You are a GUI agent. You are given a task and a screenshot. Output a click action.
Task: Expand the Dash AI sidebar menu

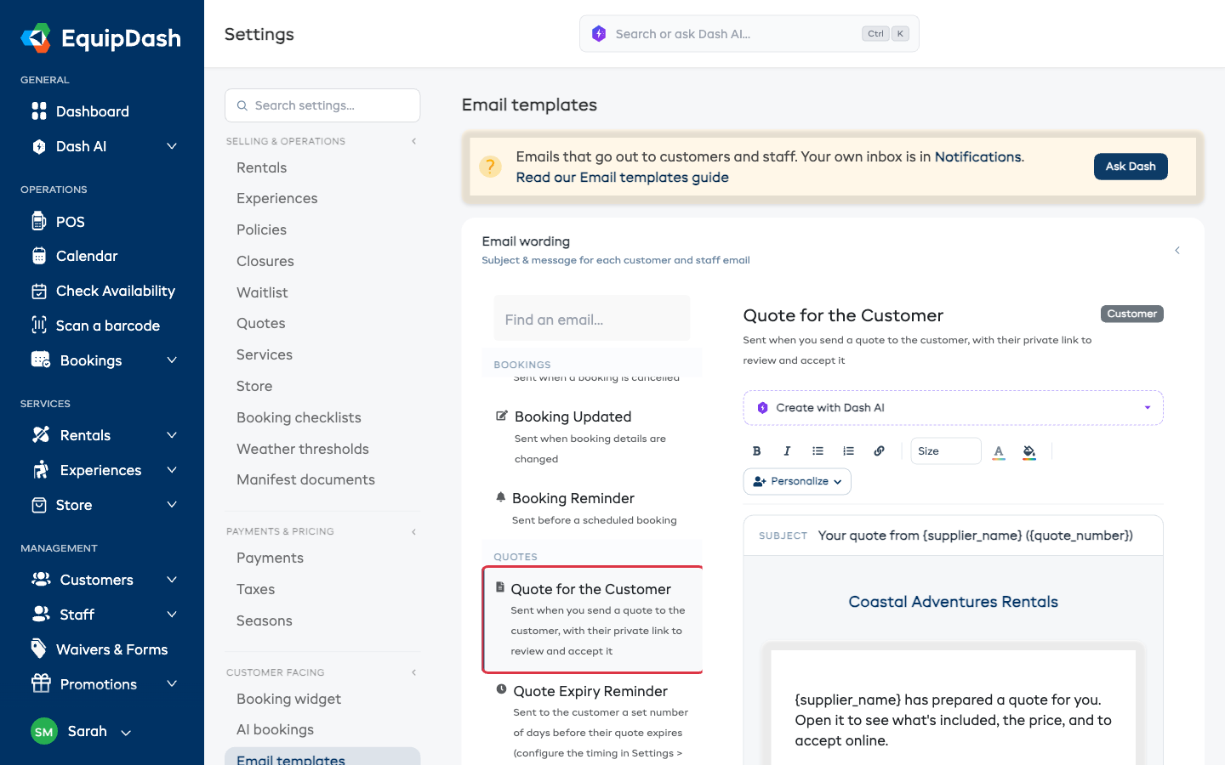[172, 146]
